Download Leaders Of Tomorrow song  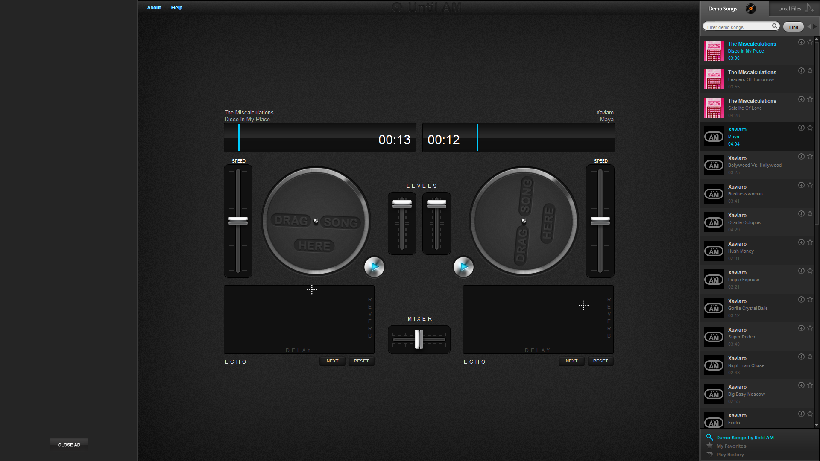click(x=801, y=71)
